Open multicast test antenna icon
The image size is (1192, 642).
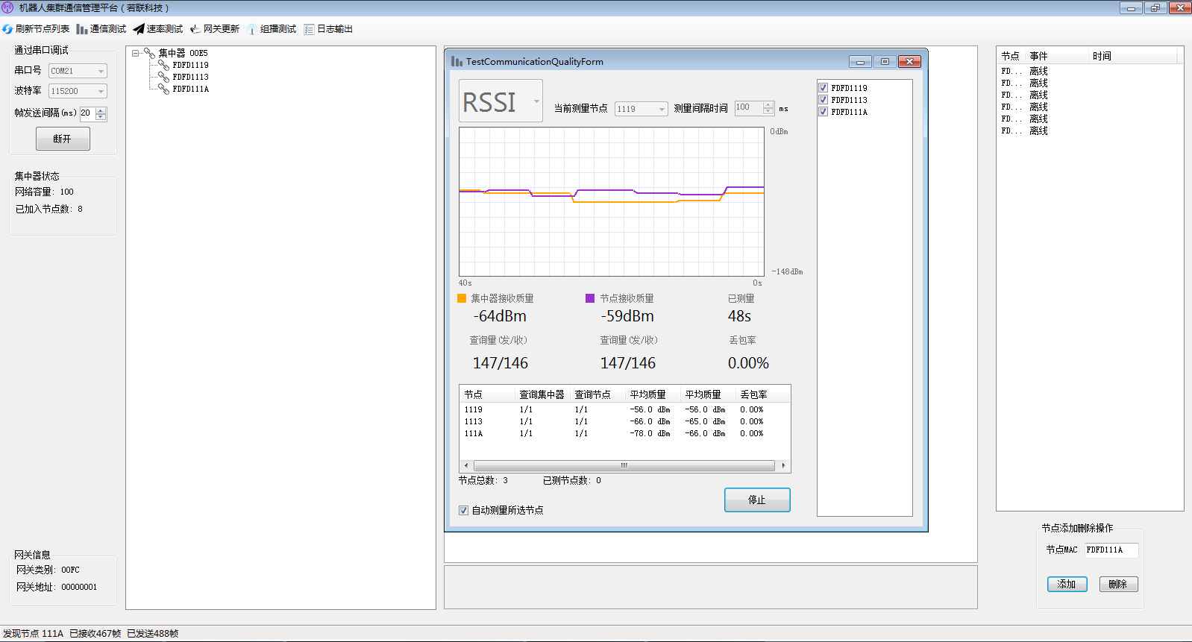coord(252,29)
